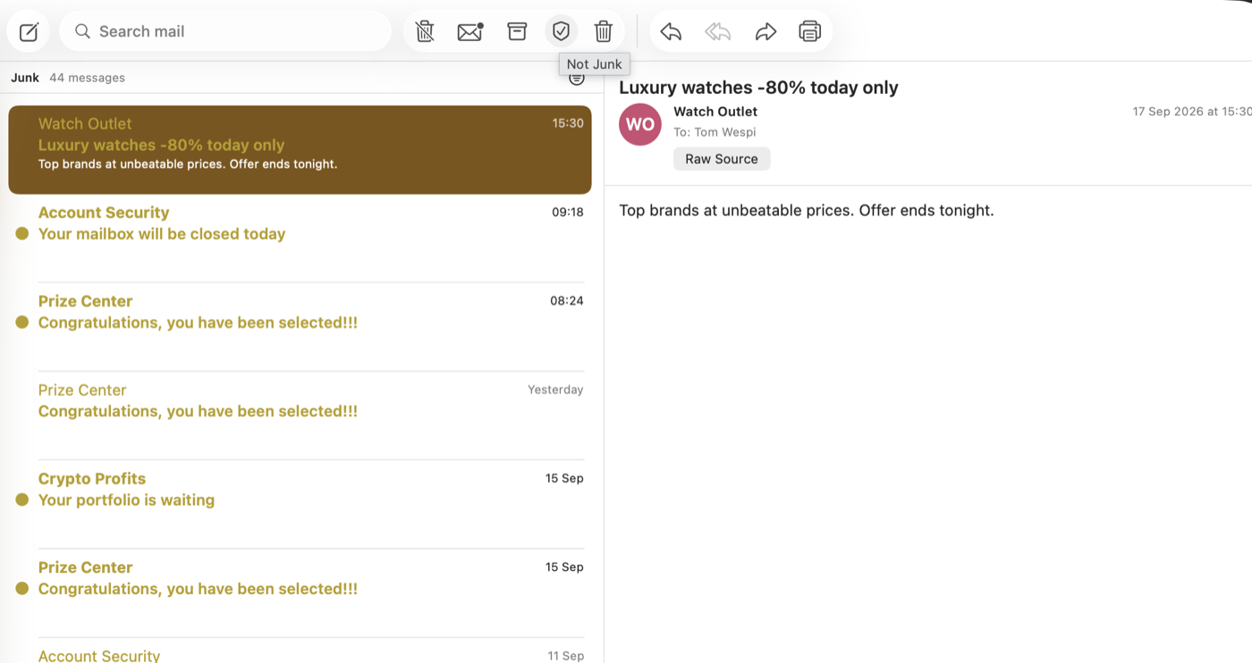Click sender name Watch Outlet in message header

tap(715, 112)
